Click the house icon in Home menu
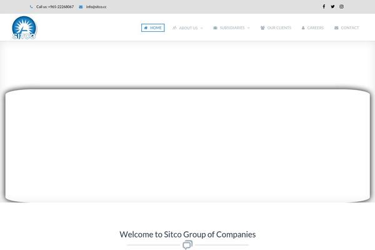This screenshot has width=375, height=250. [146, 27]
